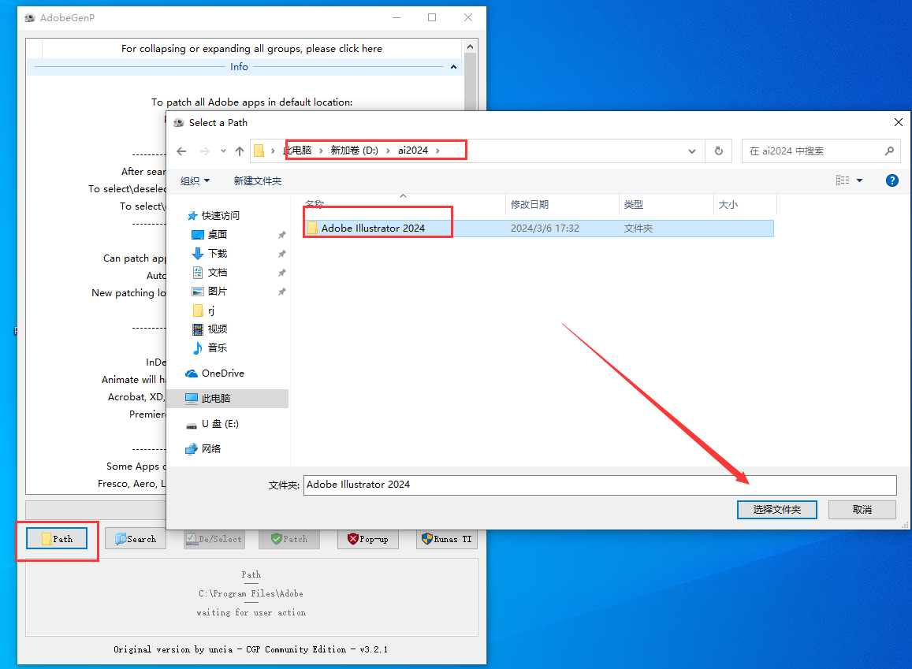The image size is (912, 669).
Task: Go up one folder level arrow
Action: (240, 151)
